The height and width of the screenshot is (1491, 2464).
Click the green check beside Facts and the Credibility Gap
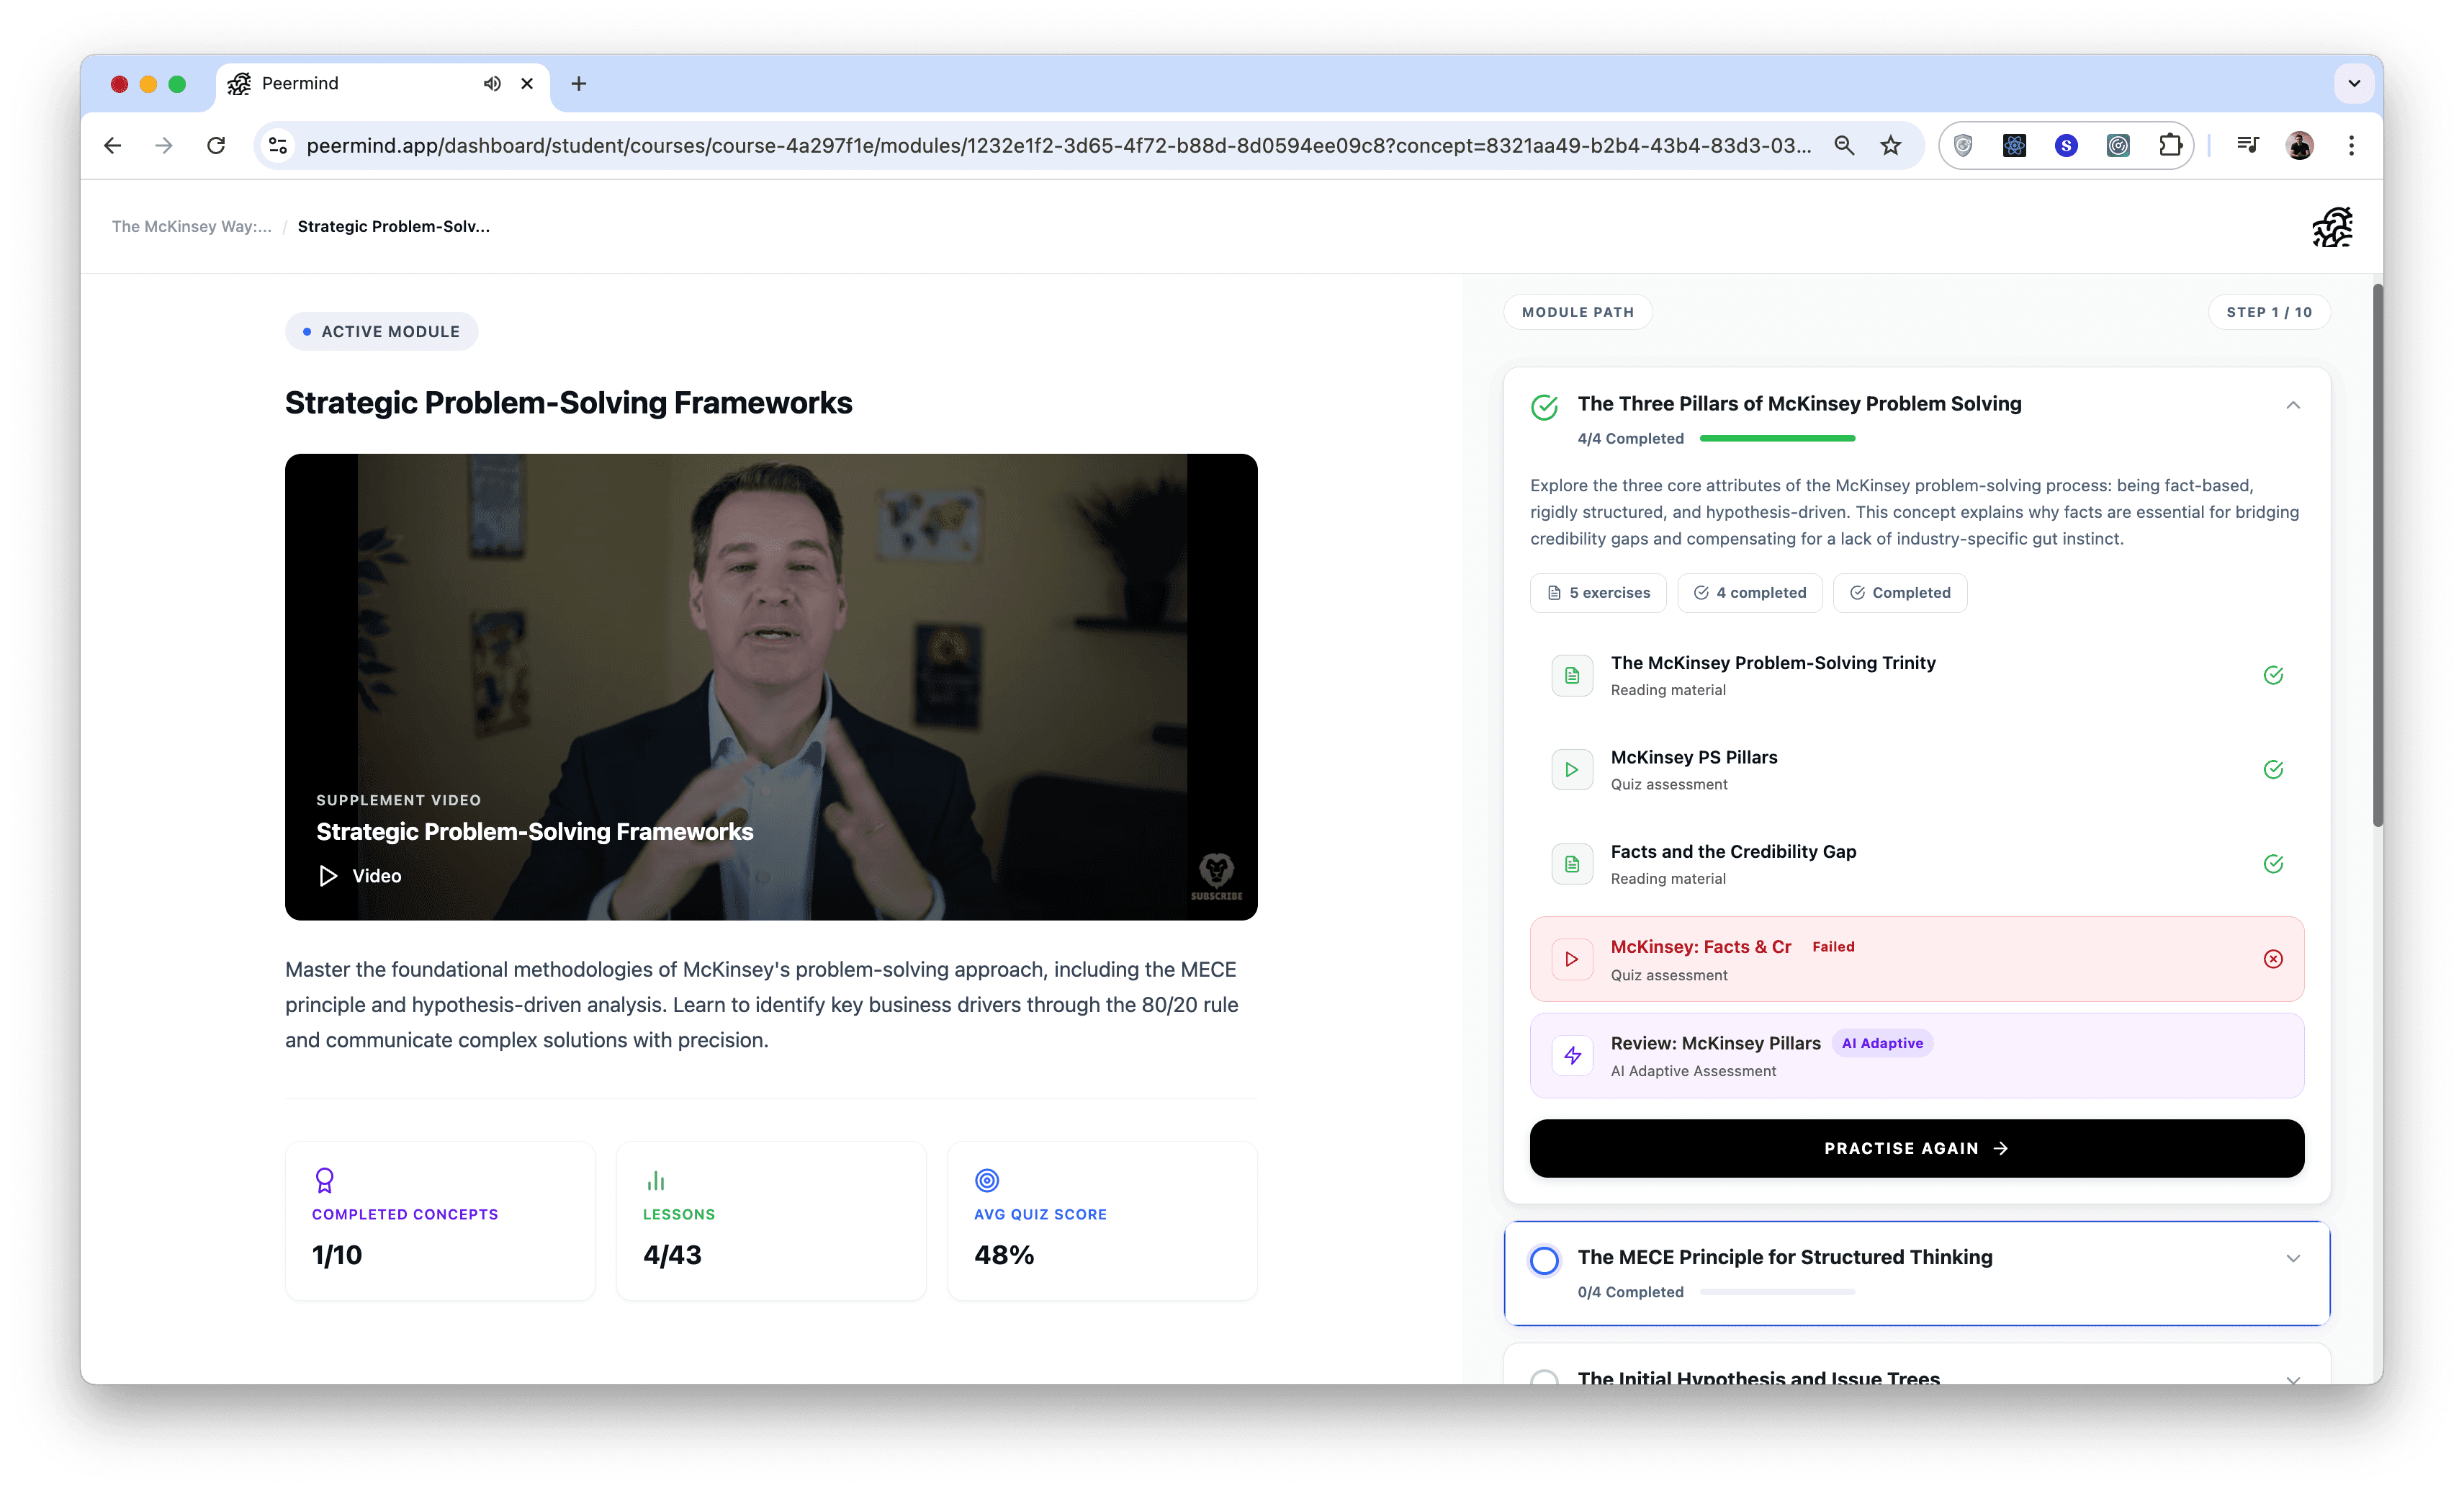2272,864
